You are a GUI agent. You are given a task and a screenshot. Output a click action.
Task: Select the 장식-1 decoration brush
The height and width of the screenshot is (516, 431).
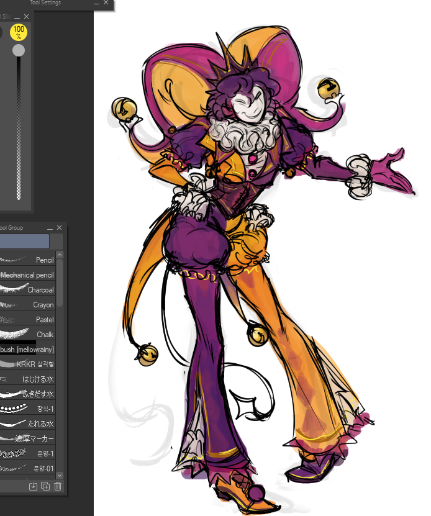point(27,409)
